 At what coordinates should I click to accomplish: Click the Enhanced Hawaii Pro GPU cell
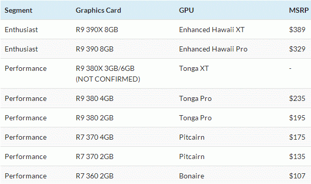click(213, 49)
